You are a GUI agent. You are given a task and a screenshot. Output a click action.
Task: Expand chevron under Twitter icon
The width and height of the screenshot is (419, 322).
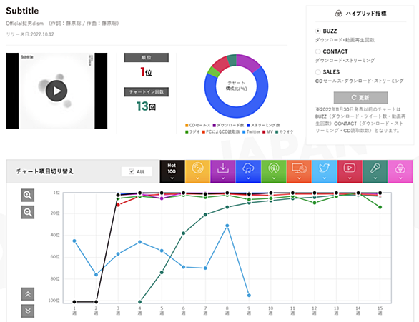pos(324,178)
